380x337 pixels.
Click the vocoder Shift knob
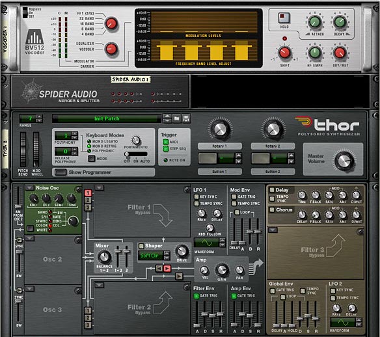coord(284,53)
